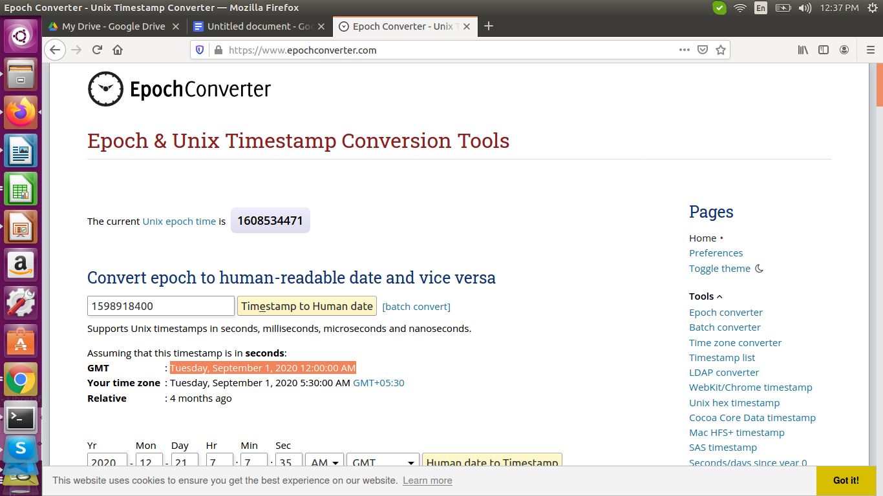Accept cookies with the Got it! button
Screen dimensions: 883x496
coord(846,480)
